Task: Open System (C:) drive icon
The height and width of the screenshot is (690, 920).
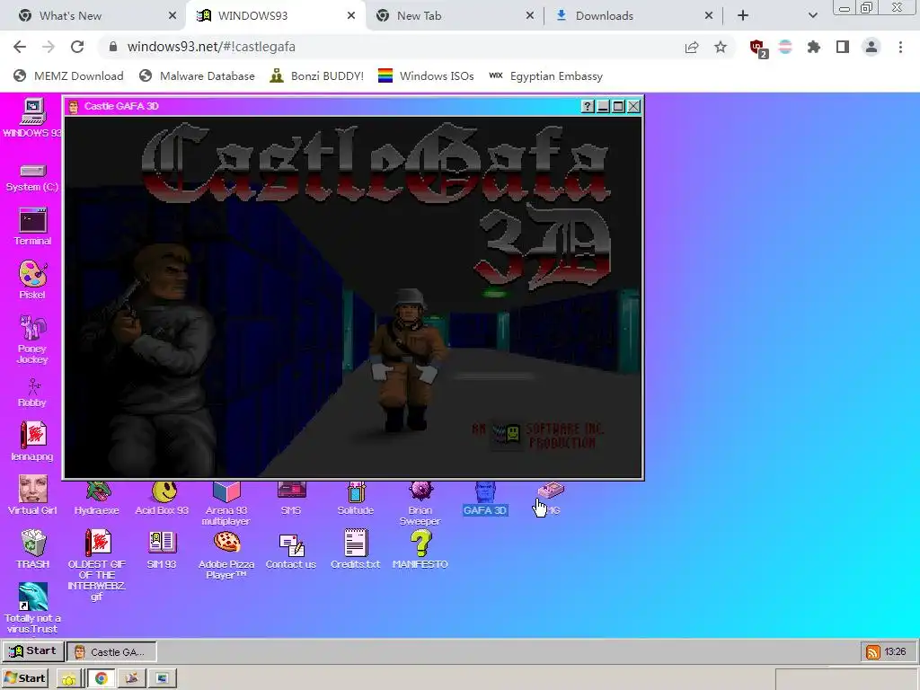Action: pyautogui.click(x=32, y=178)
